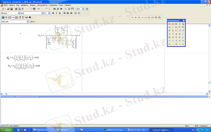Open the Инструменты menu
Image resolution: width=211 pixels, height=132 pixels.
42,5
